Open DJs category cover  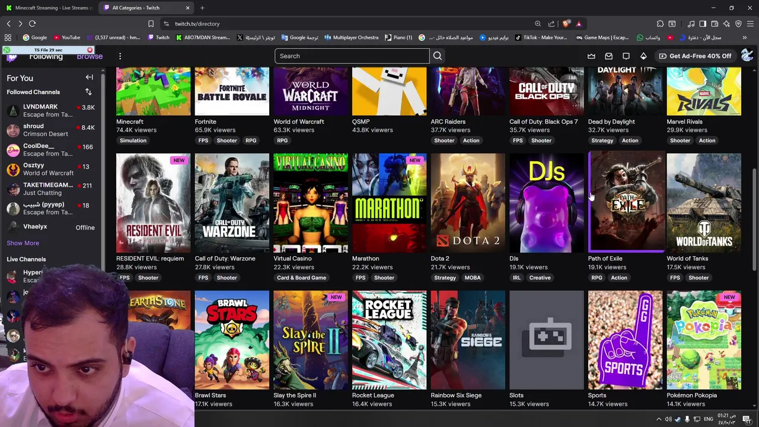pos(547,203)
